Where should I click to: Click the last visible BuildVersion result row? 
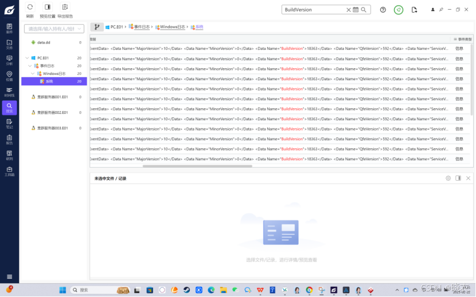click(x=279, y=159)
